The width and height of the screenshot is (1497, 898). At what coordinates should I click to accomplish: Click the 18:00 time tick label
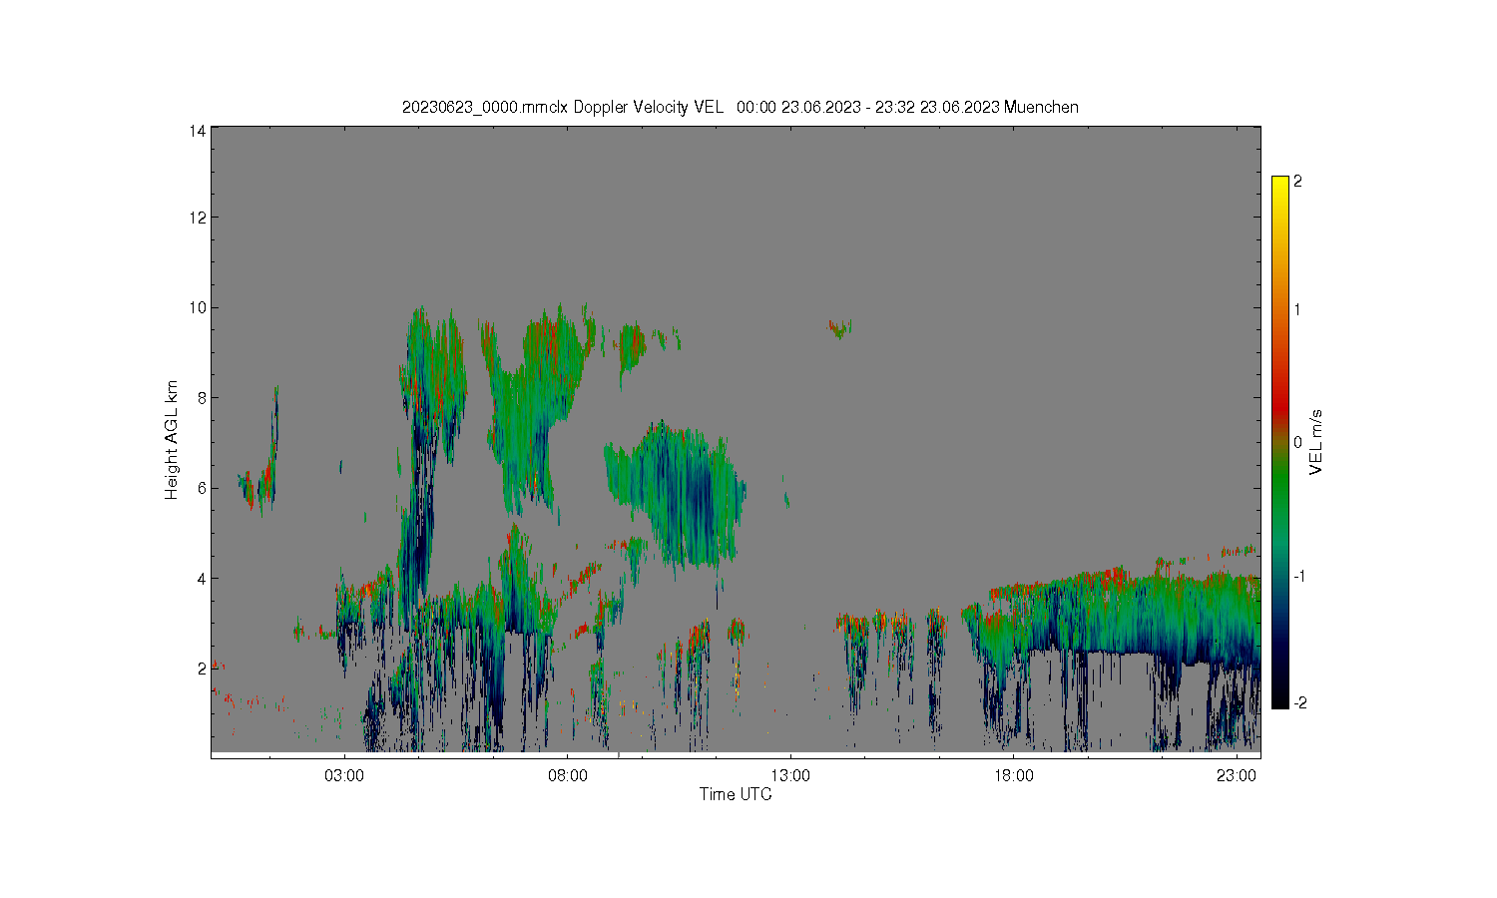pos(1014,775)
